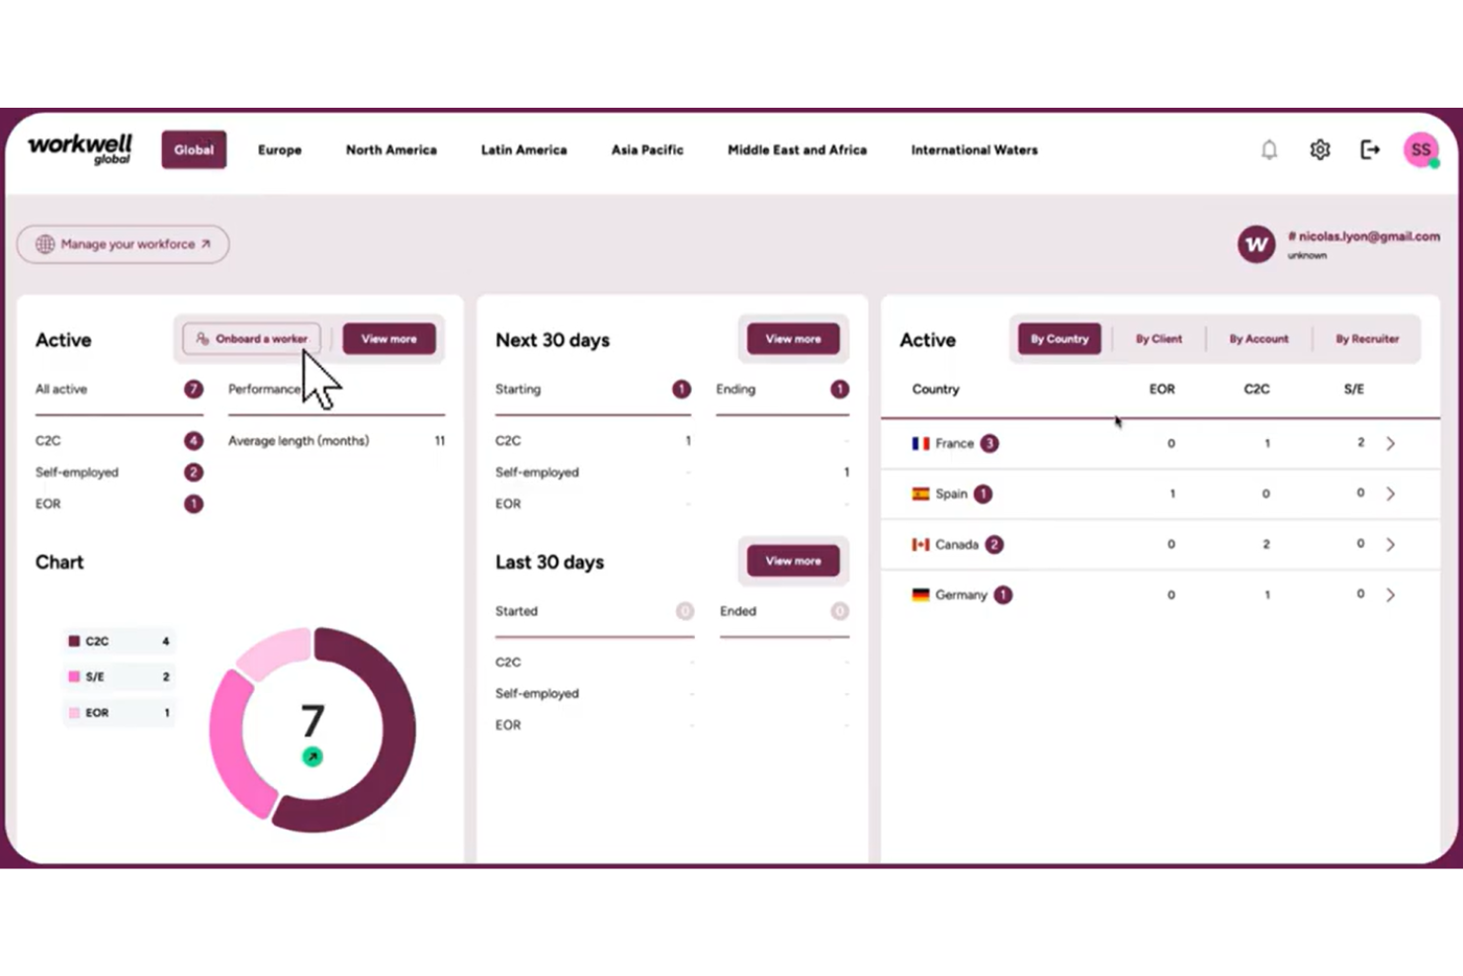The width and height of the screenshot is (1463, 976).
Task: Open the Asia Pacific region tab
Action: [x=647, y=149]
